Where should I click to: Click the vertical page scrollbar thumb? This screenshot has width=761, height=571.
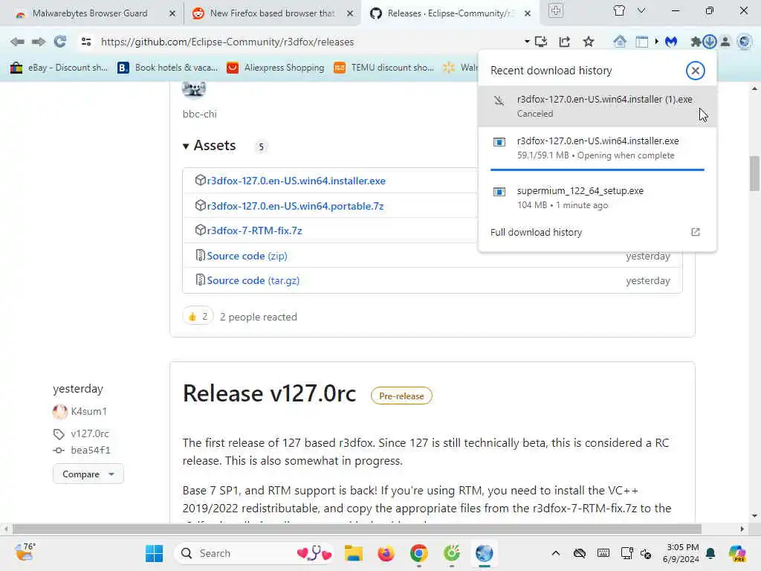(755, 174)
